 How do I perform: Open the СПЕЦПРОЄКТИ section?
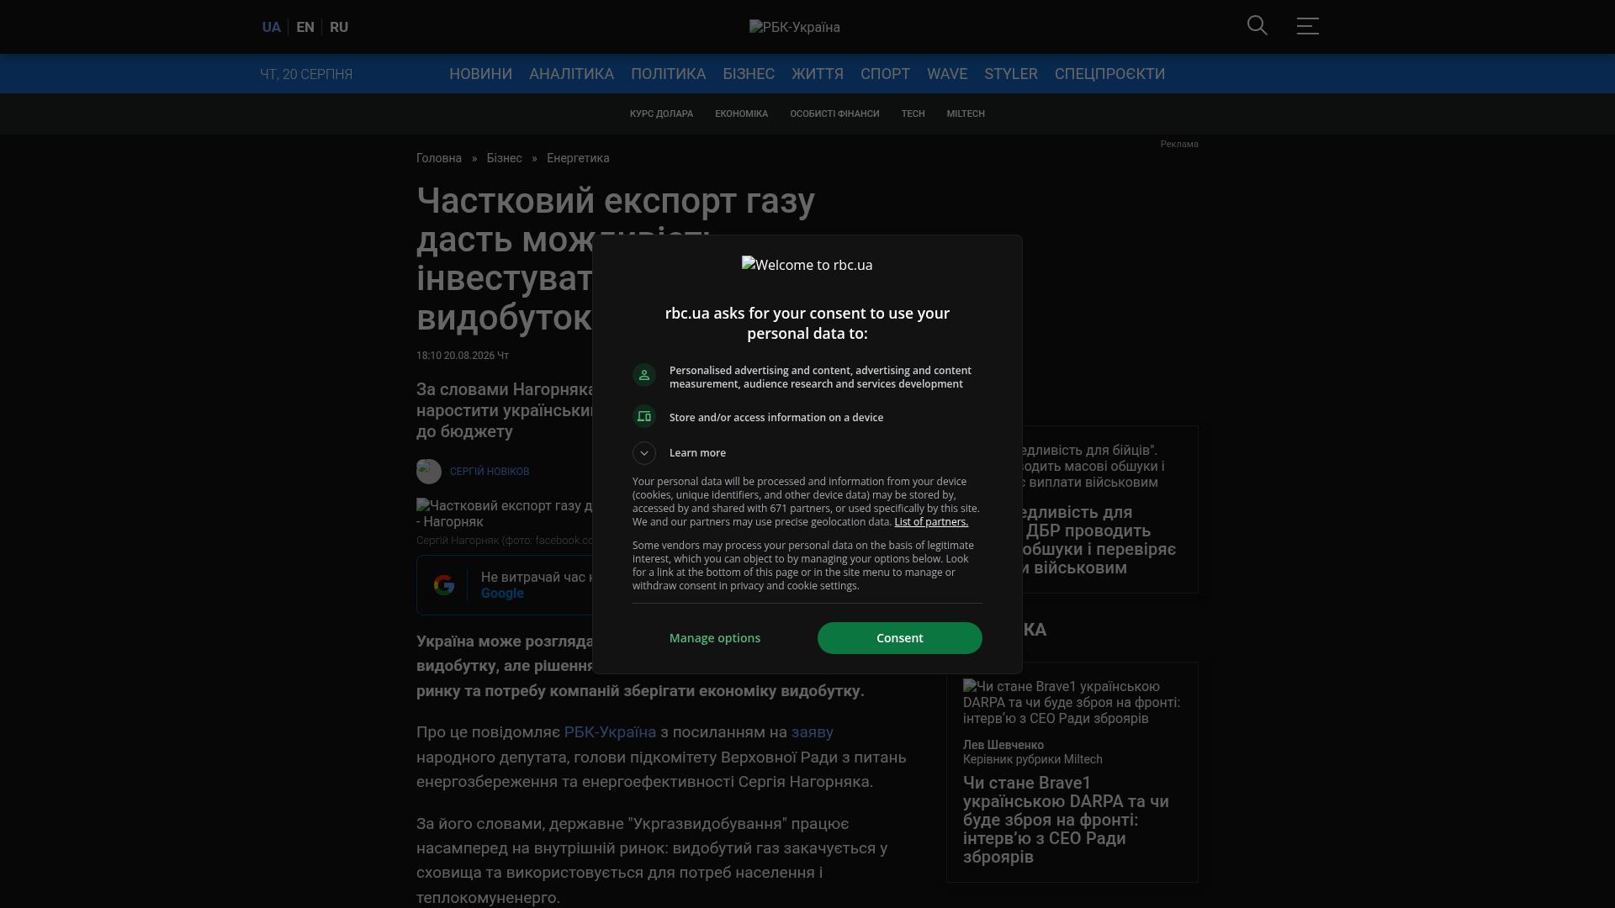[1109, 74]
